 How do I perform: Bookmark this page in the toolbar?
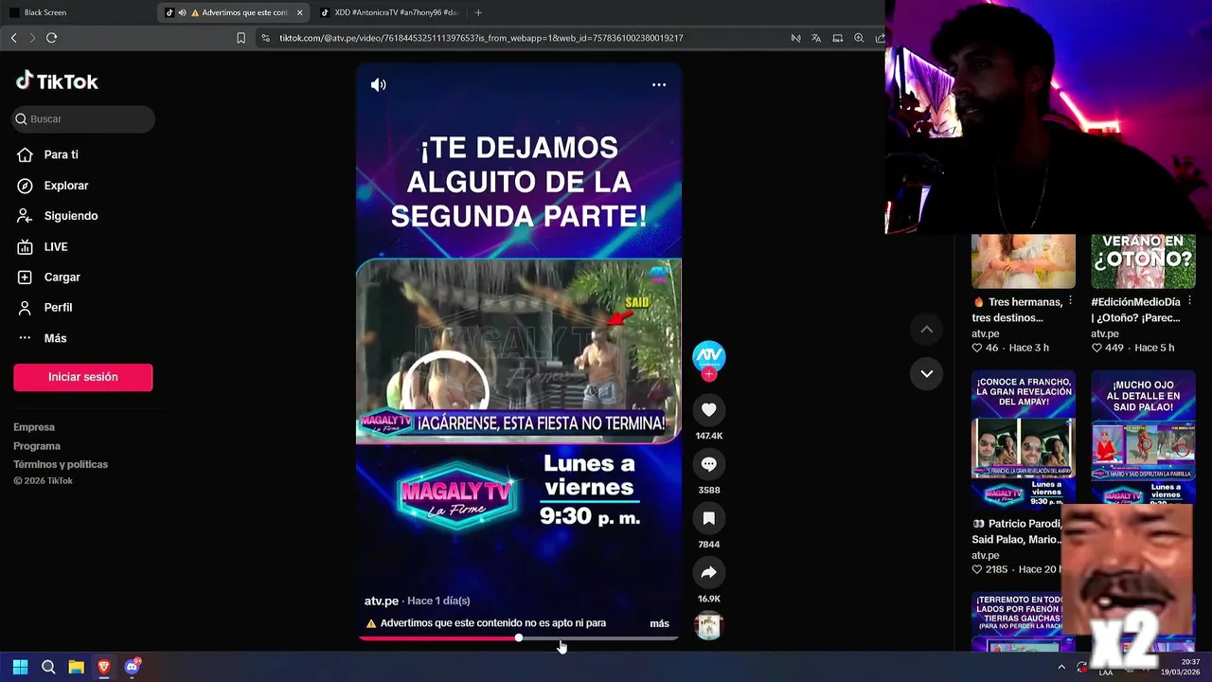tap(241, 38)
